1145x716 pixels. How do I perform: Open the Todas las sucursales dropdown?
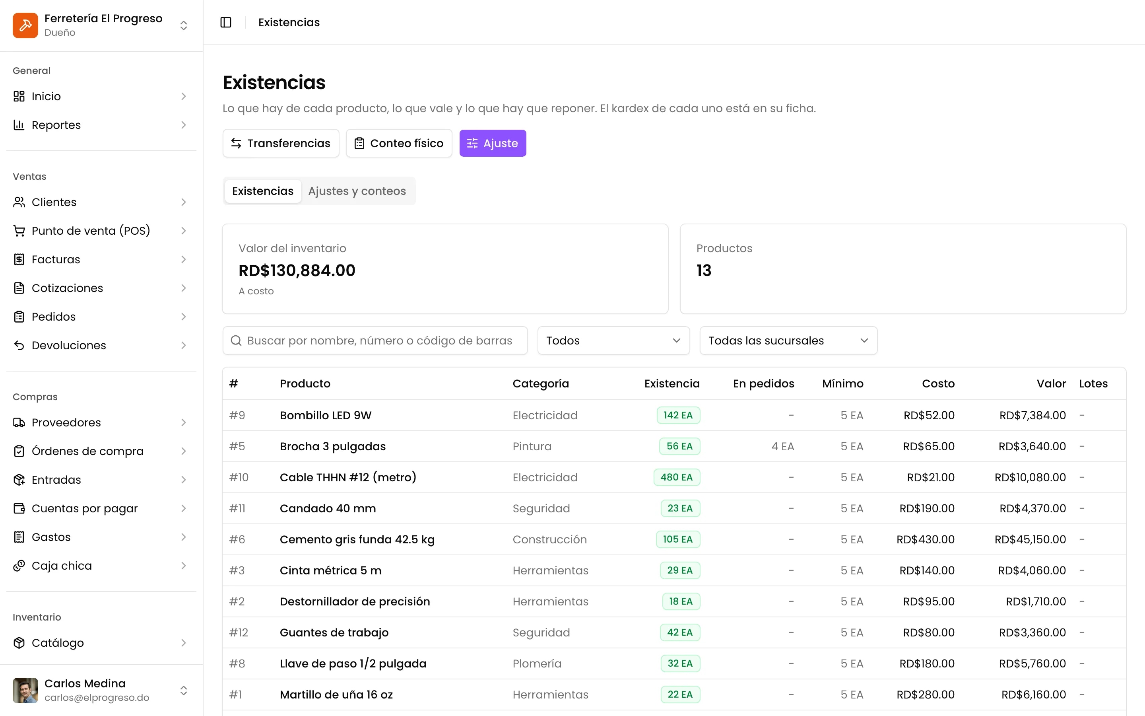788,340
